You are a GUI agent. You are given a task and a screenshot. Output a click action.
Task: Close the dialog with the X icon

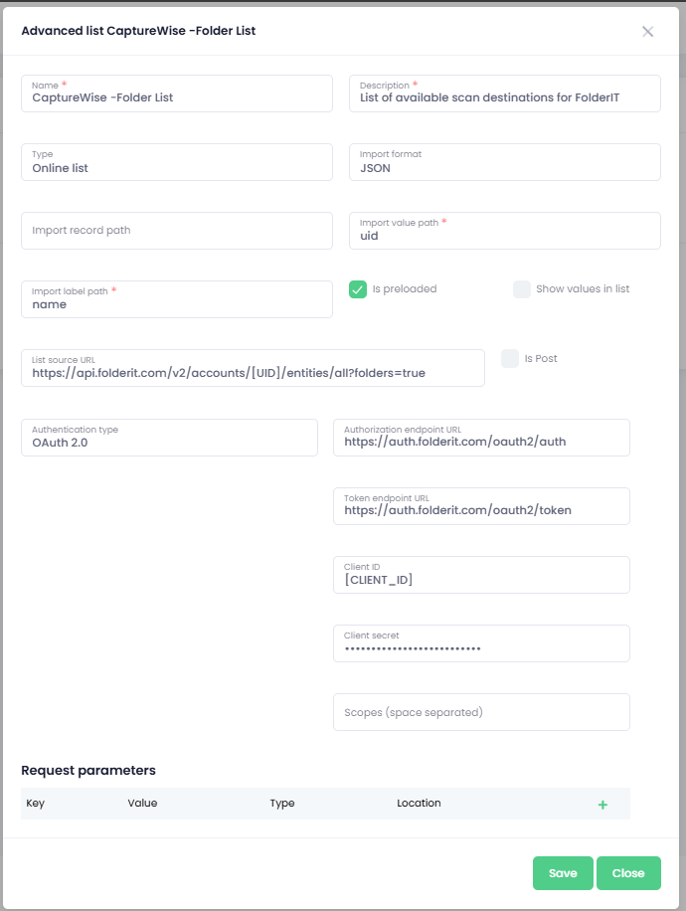tap(648, 32)
